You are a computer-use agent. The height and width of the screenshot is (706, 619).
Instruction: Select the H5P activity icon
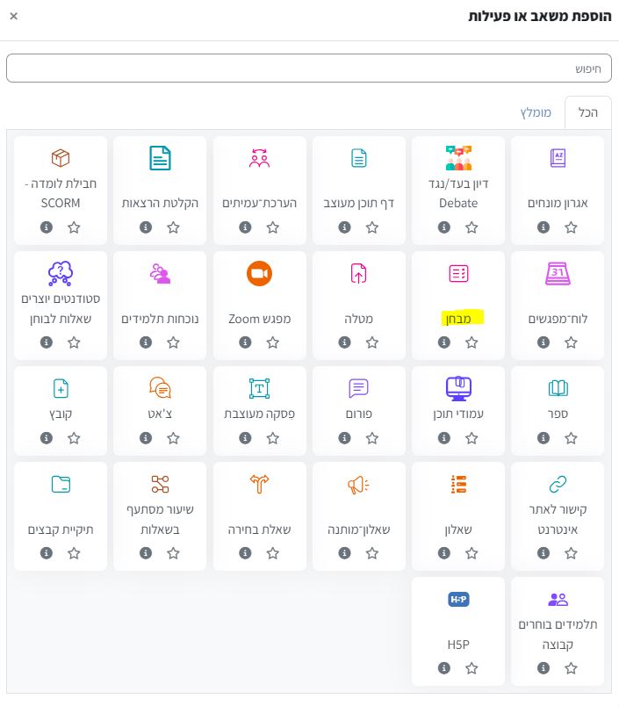(x=458, y=600)
